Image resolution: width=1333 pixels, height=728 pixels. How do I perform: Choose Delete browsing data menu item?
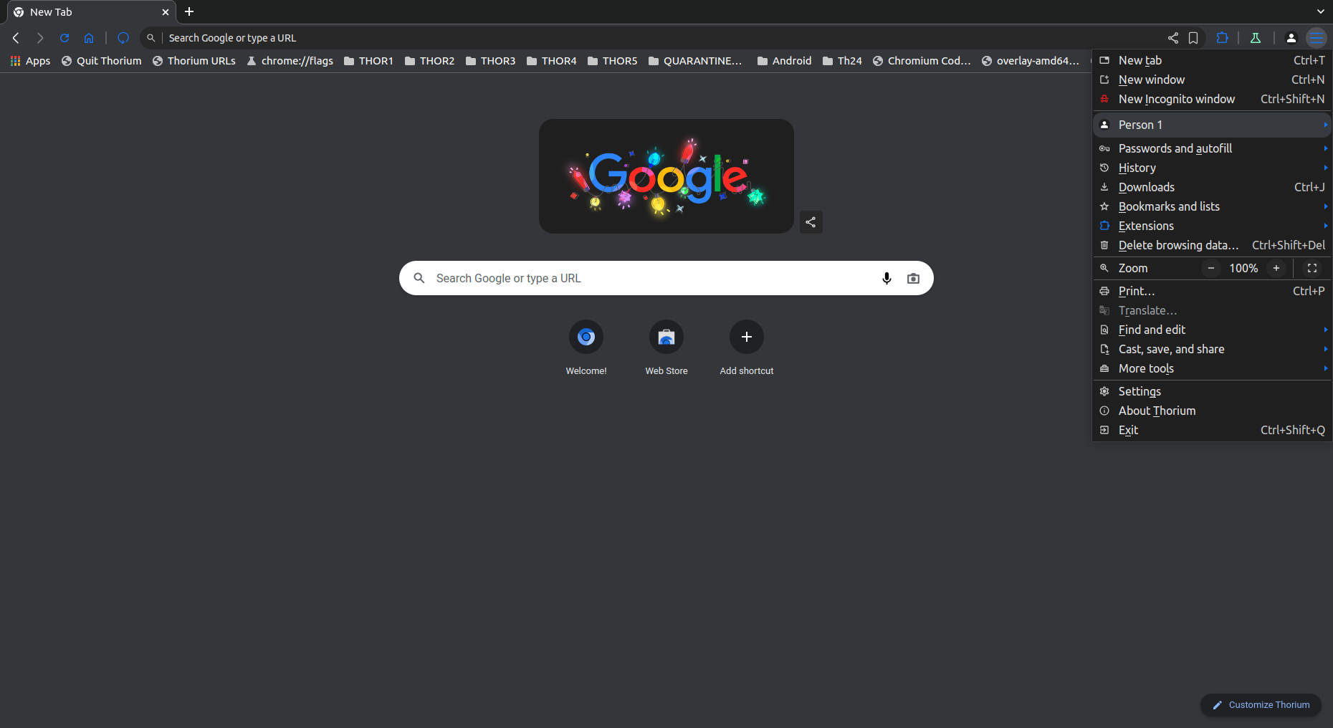click(1212, 245)
